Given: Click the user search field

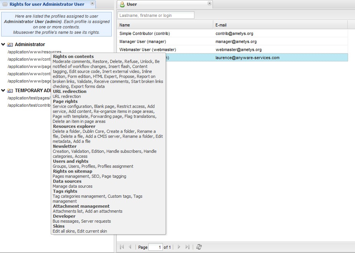Looking at the screenshot, I should pyautogui.click(x=156, y=15).
